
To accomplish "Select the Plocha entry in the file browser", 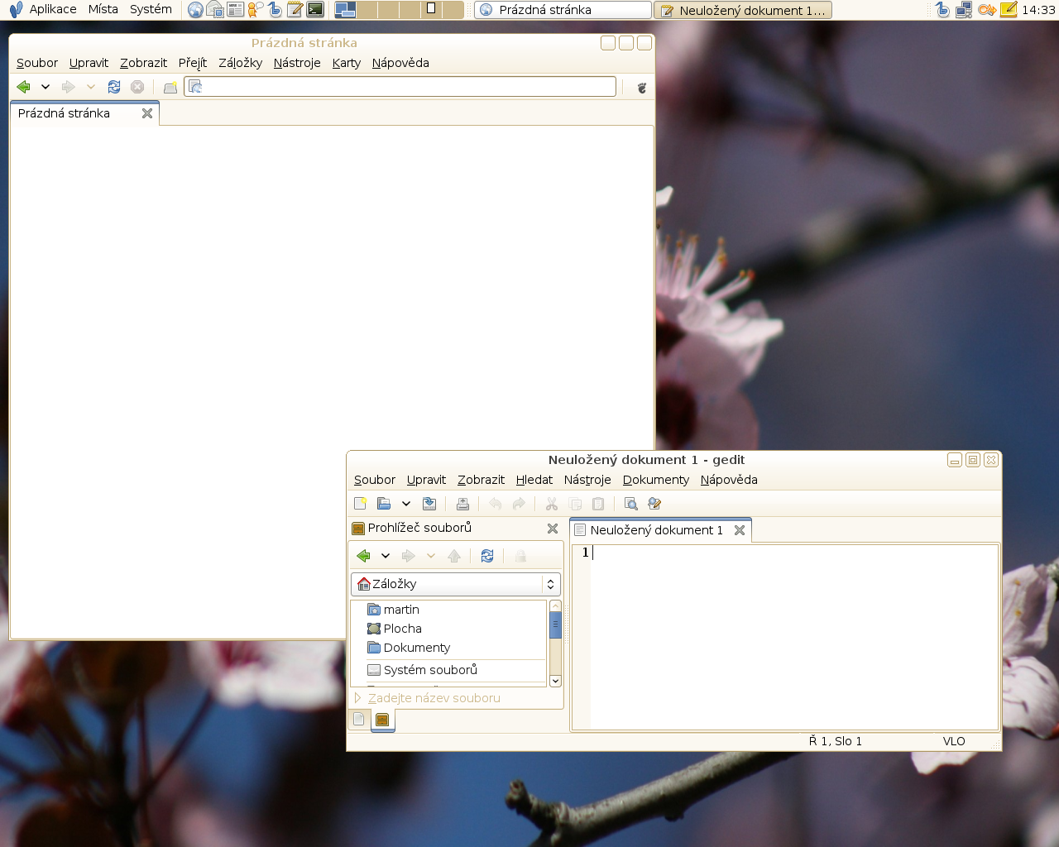I will coord(402,629).
